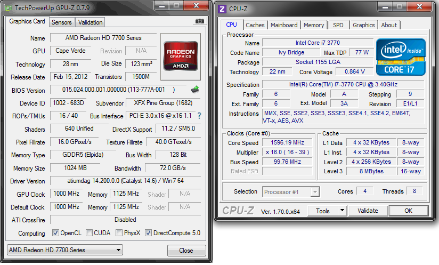Switch to the Validation tab in GPU-Z
The image size is (439, 265).
pos(90,22)
